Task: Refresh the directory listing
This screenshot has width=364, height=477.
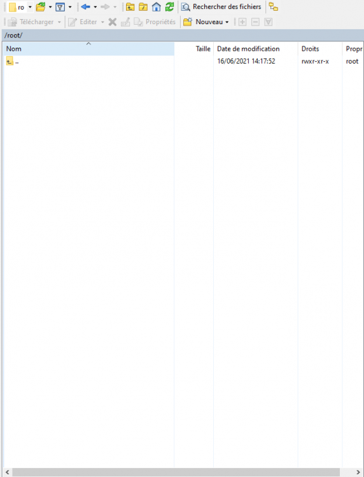Action: point(169,7)
